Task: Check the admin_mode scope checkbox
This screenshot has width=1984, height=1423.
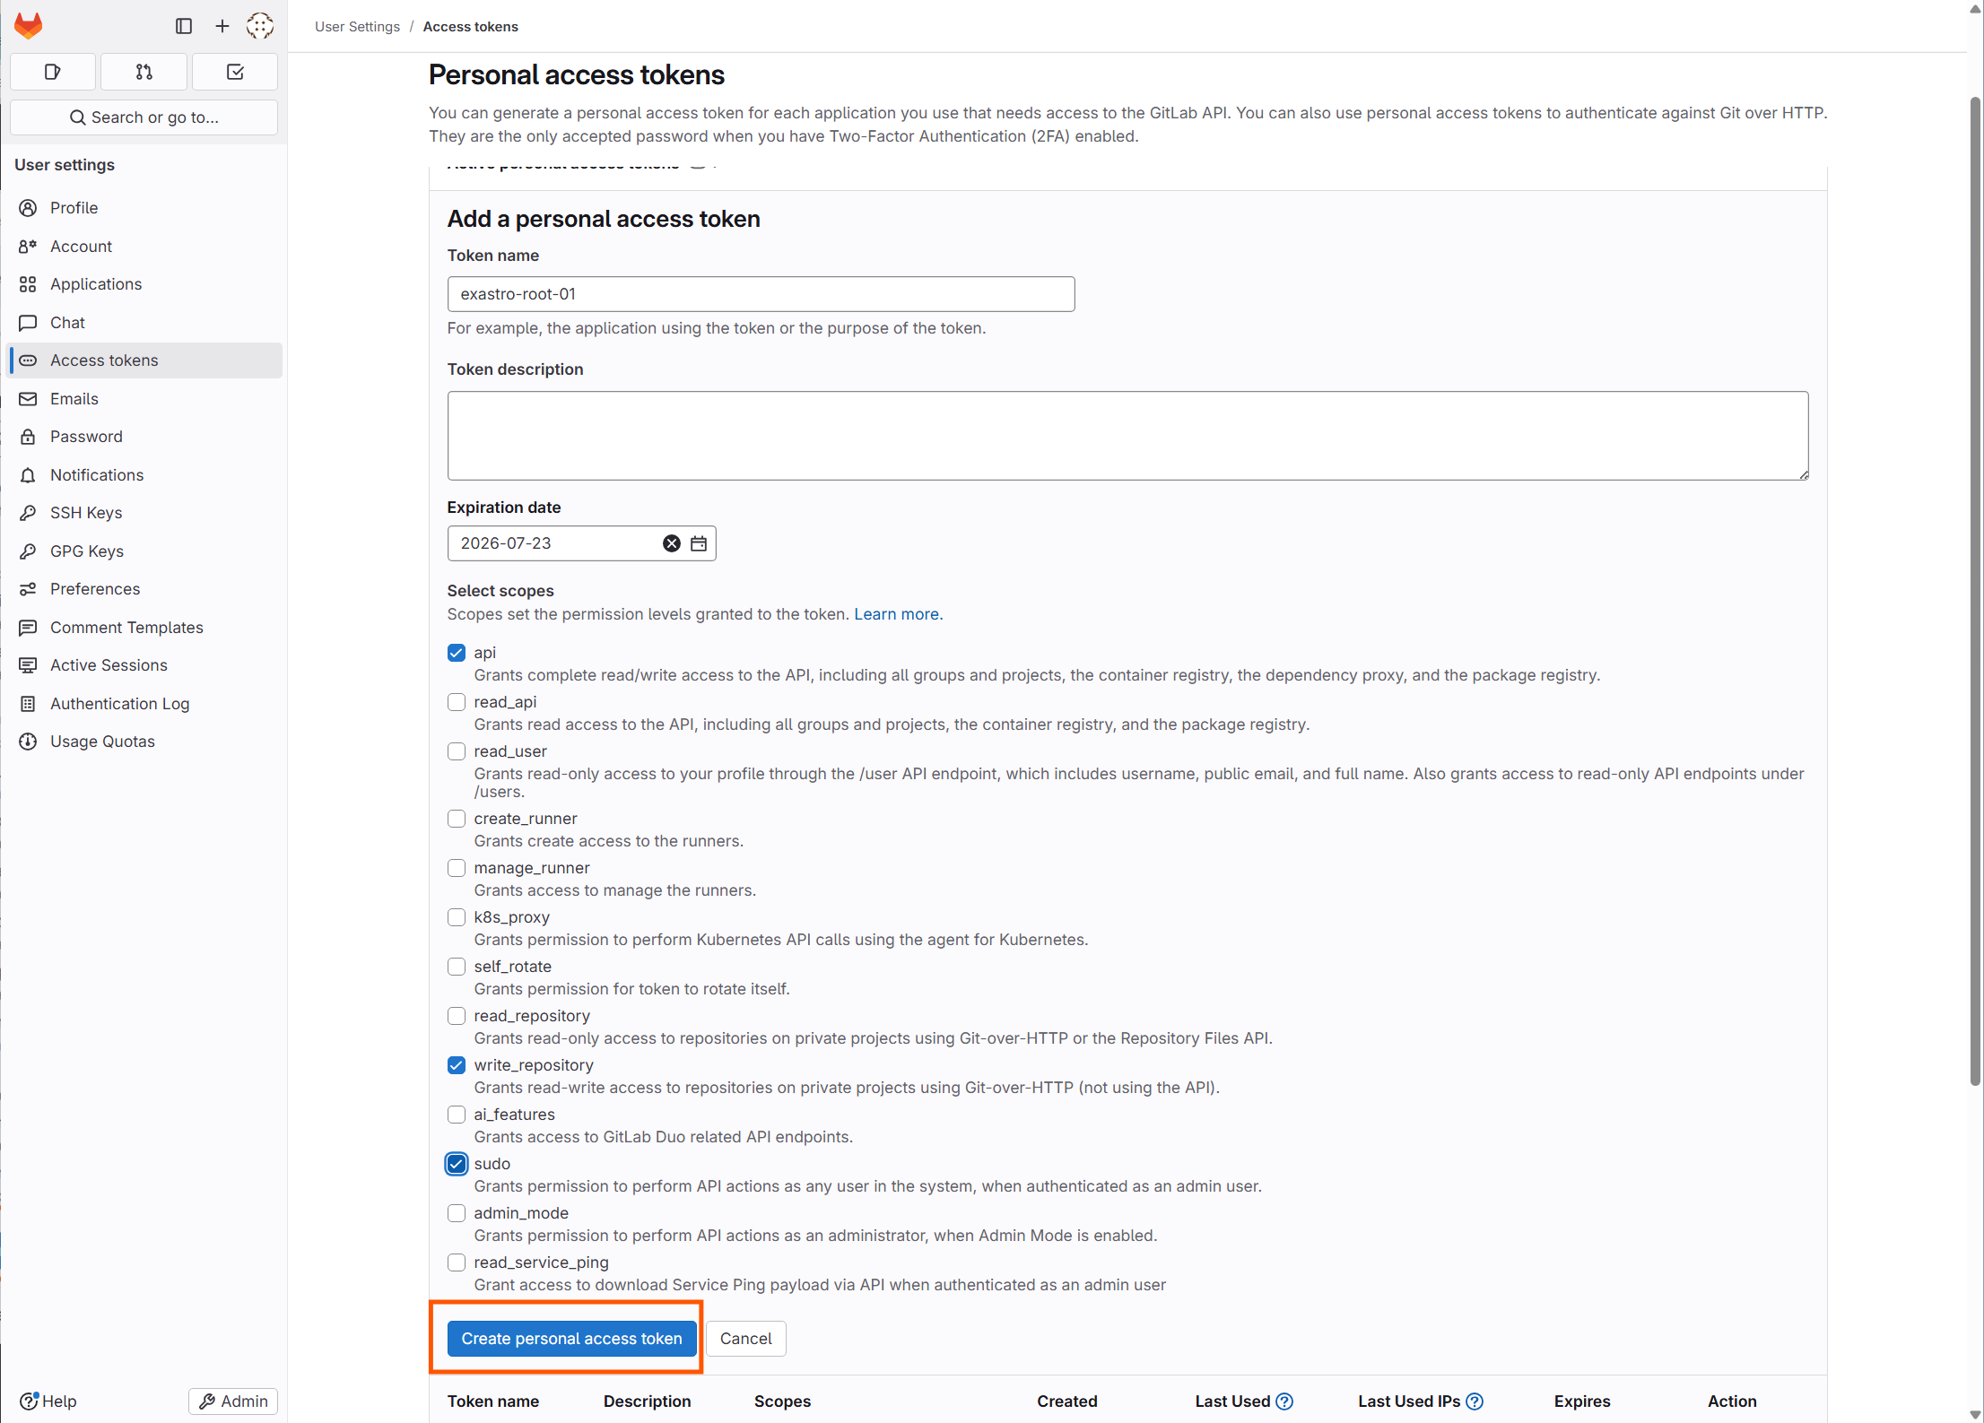Action: (x=457, y=1213)
